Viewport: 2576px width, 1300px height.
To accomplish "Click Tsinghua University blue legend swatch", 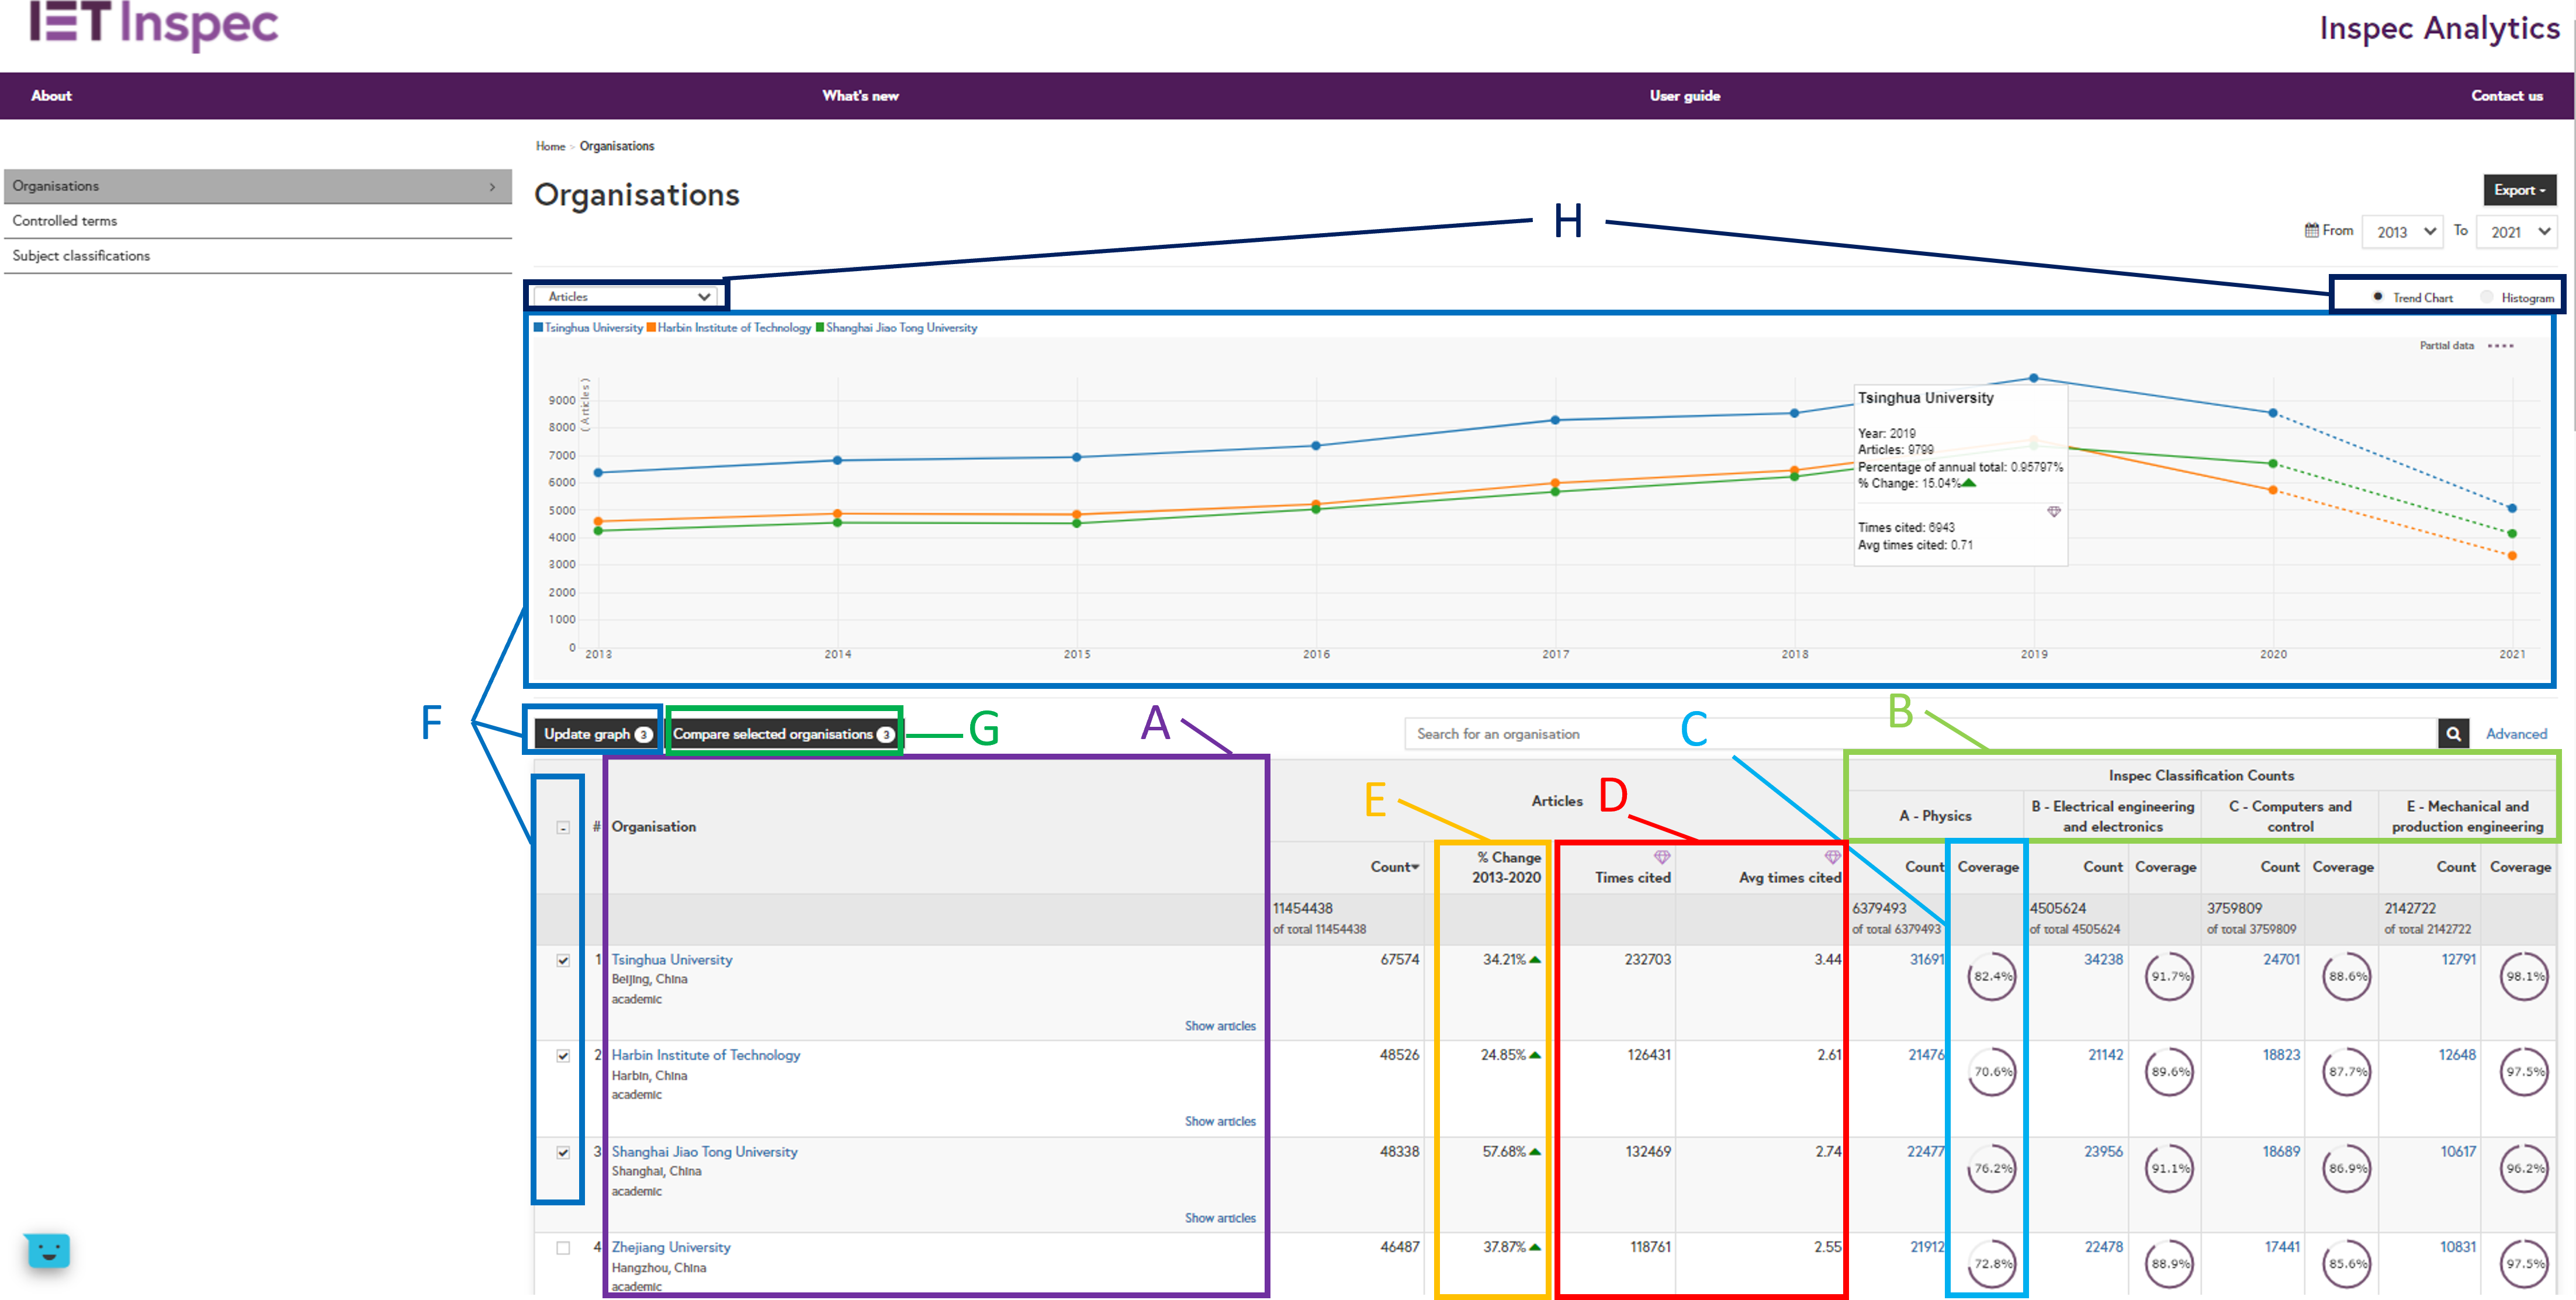I will tap(538, 327).
